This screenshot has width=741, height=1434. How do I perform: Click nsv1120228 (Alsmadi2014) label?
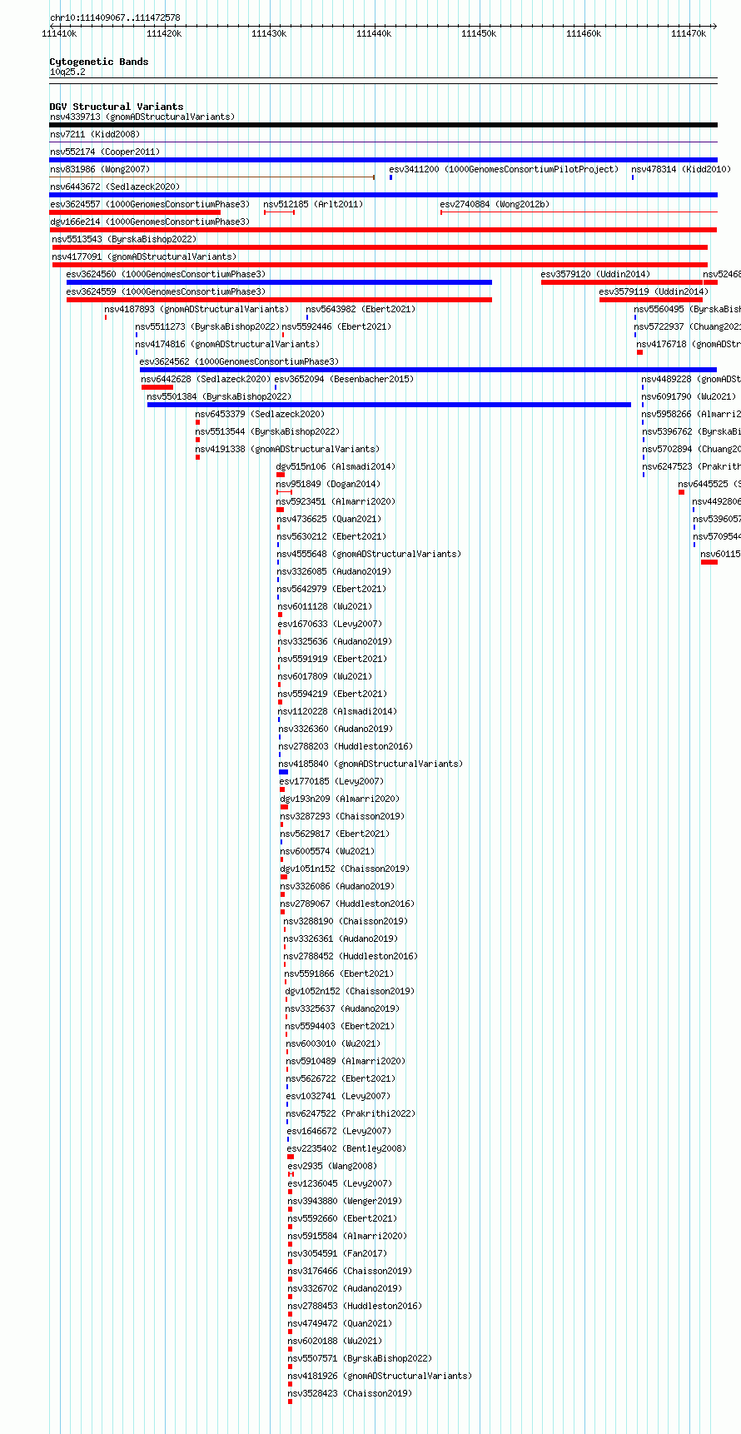(x=337, y=711)
